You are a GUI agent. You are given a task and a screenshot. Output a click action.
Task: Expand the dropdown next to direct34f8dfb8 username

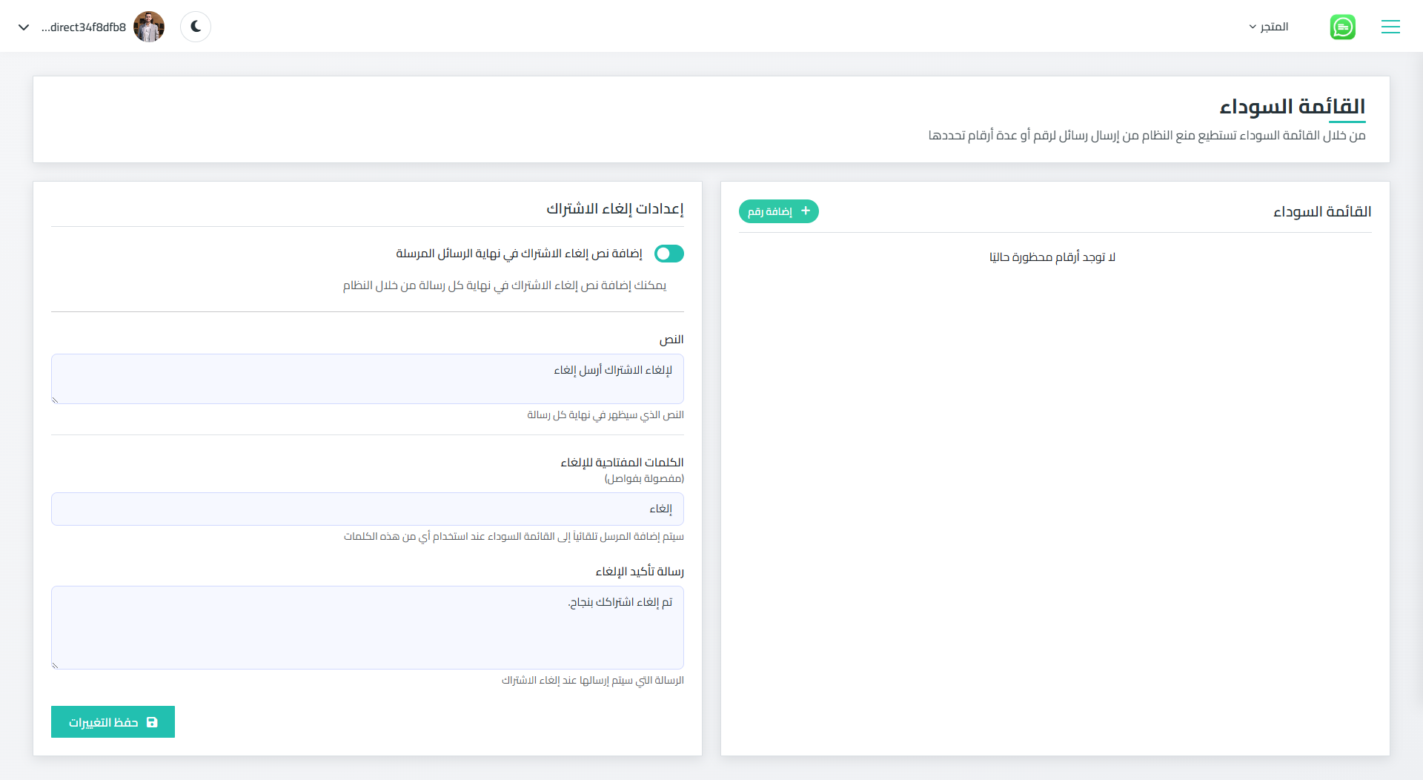(x=24, y=27)
